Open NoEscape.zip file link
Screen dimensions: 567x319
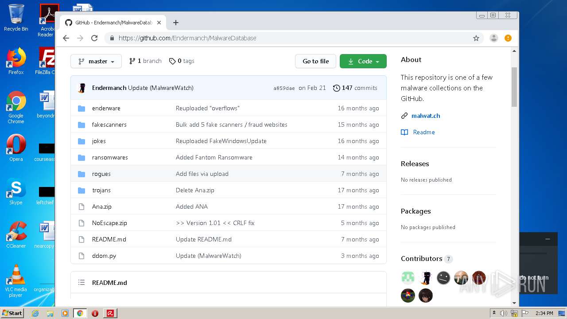pos(109,223)
